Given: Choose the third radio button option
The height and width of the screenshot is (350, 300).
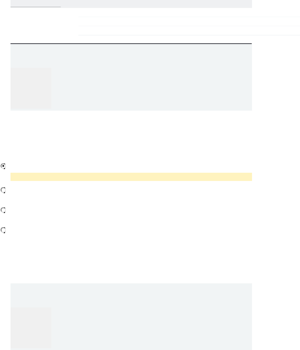Looking at the screenshot, I should (x=3, y=210).
